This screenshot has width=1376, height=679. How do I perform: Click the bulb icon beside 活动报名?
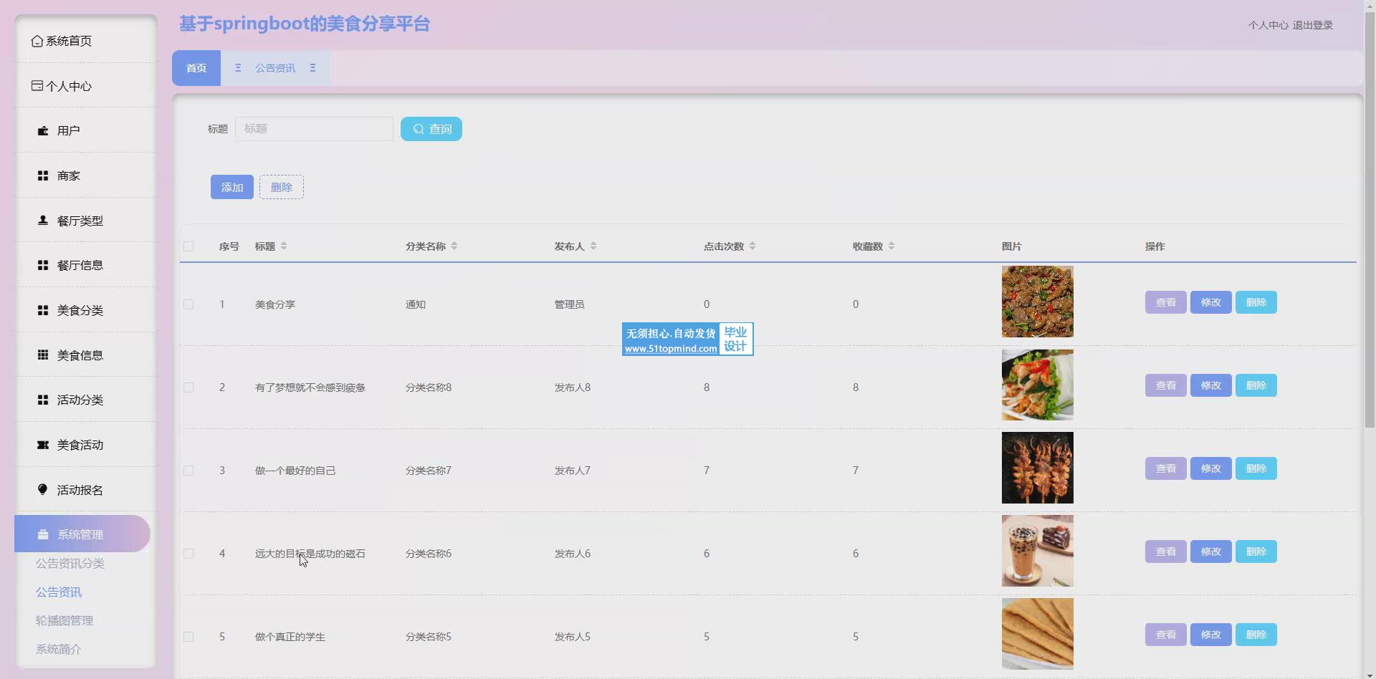(x=43, y=490)
